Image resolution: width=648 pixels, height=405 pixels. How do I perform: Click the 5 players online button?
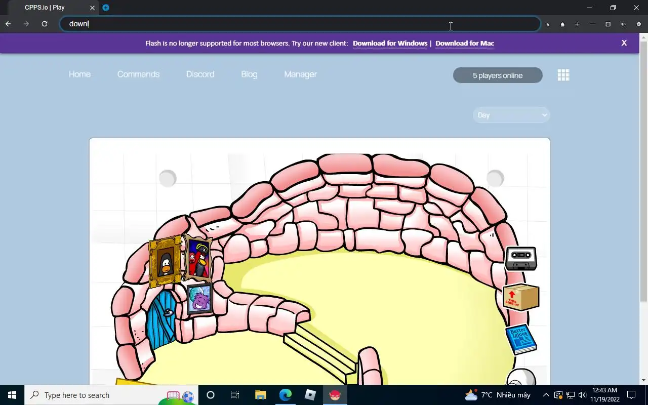tap(498, 75)
